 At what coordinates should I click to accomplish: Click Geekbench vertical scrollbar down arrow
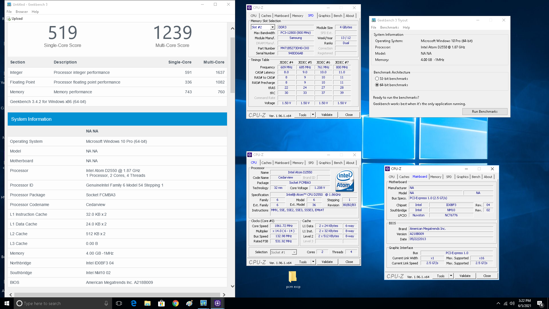[232, 286]
